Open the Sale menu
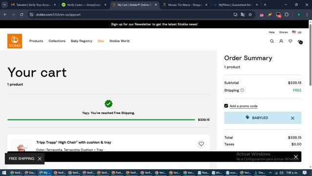Image resolution: width=312 pixels, height=176 pixels. [101, 41]
